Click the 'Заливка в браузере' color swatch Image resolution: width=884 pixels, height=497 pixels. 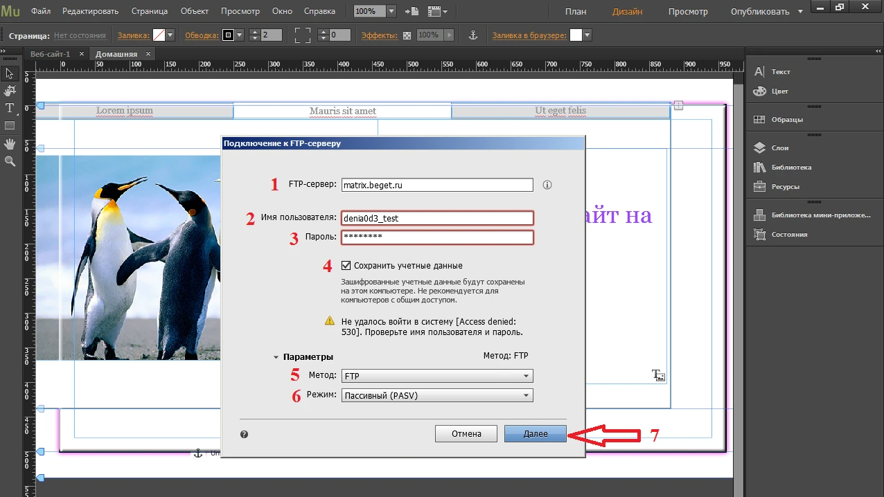click(576, 35)
